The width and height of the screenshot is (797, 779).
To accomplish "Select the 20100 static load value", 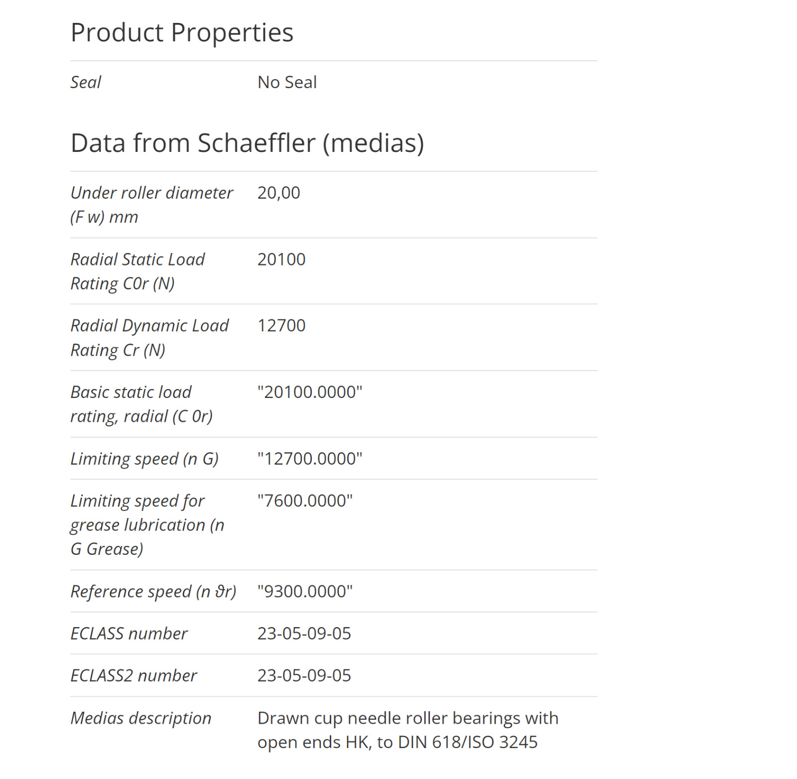I will (x=281, y=260).
